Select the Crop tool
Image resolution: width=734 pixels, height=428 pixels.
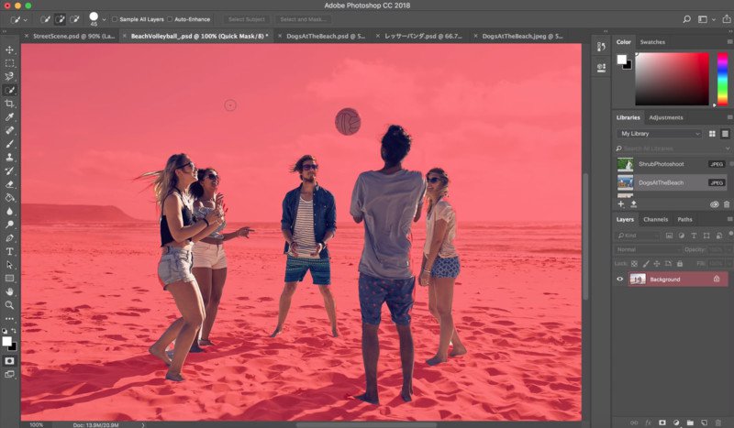pyautogui.click(x=9, y=104)
